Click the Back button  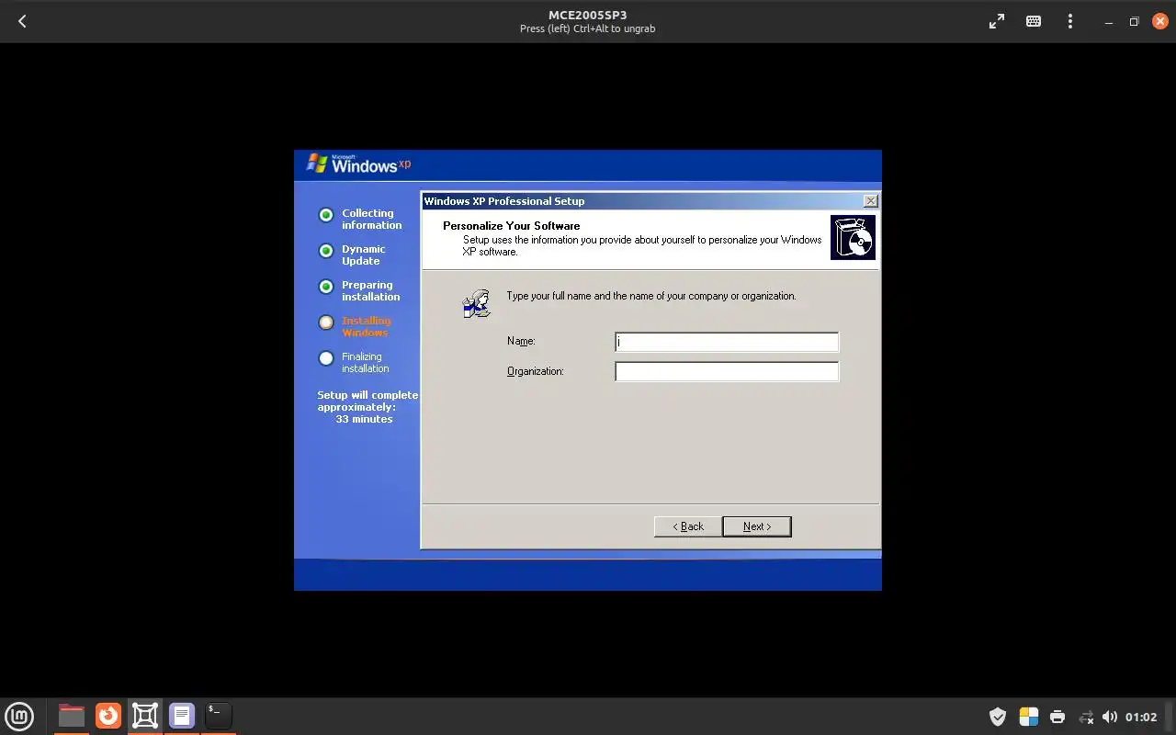pos(688,526)
